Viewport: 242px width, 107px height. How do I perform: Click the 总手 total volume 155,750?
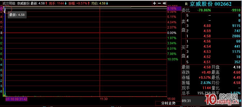(204, 93)
